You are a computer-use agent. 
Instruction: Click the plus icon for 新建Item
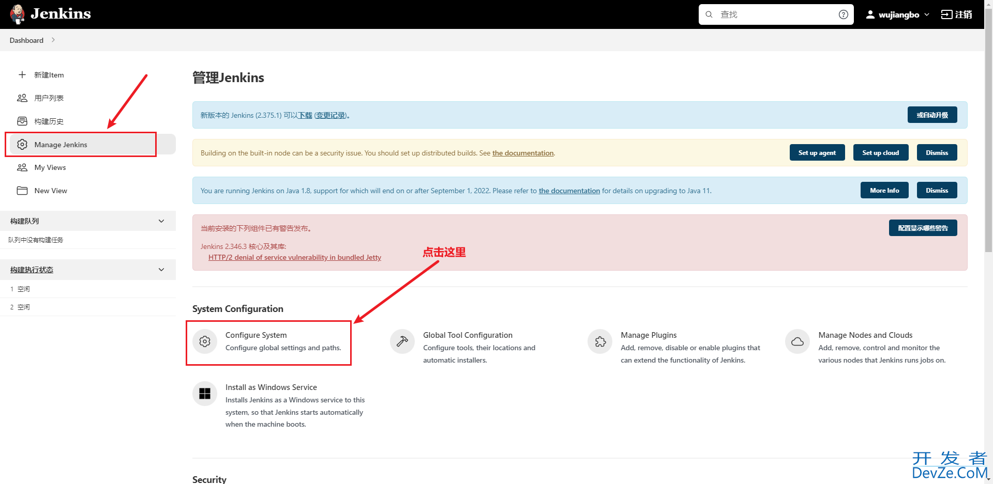pos(22,75)
